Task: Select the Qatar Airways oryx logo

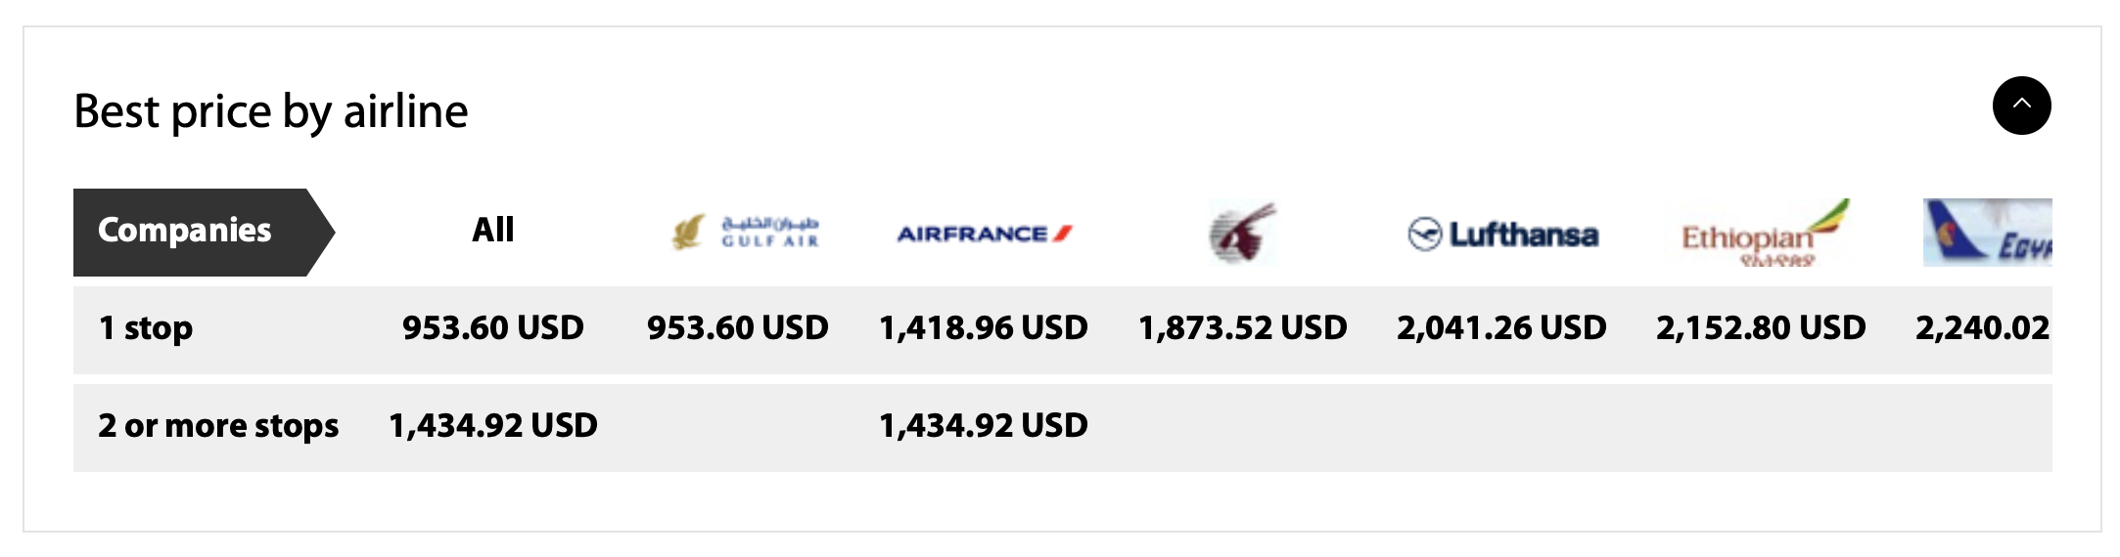Action: click(1242, 233)
